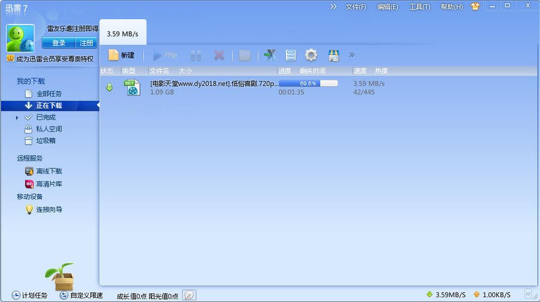
Task: Expand the menu bar double chevron
Action: 333,7
